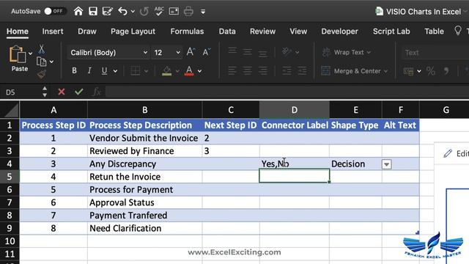Open the Underline style dropdown arrow
The width and height of the screenshot is (469, 264).
(x=115, y=71)
